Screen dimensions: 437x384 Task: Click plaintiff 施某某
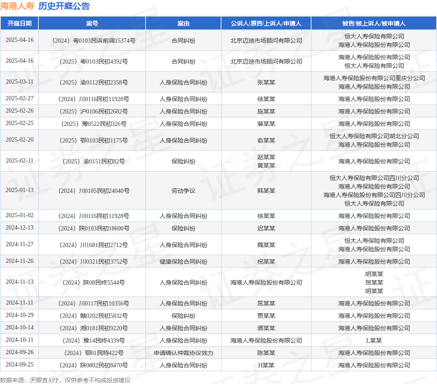tap(266, 111)
